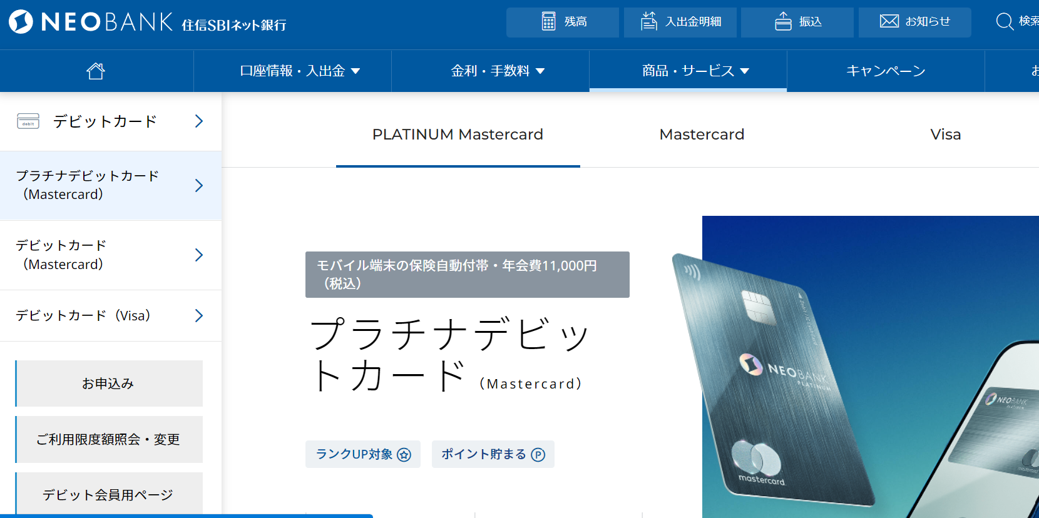Go to home via house icon

tap(96, 71)
